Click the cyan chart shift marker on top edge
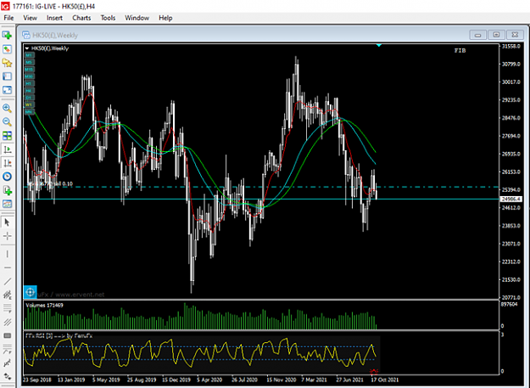The image size is (530, 388). [x=379, y=45]
